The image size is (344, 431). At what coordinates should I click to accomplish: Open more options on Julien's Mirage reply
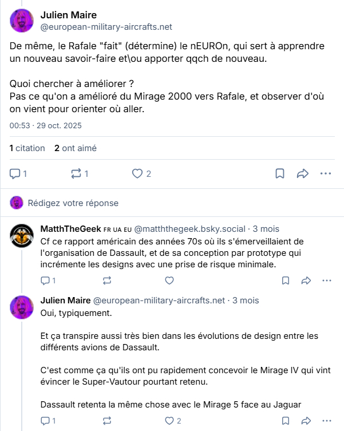(x=326, y=421)
